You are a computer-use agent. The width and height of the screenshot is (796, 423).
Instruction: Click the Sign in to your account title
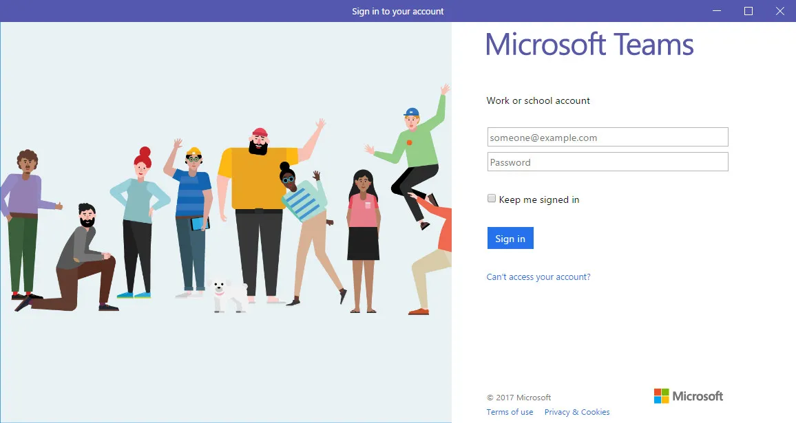pos(398,11)
